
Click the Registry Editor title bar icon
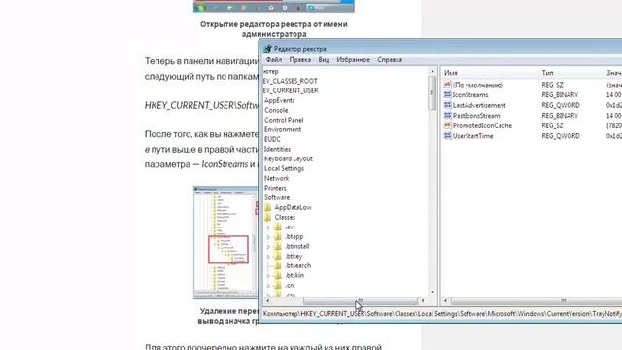(x=268, y=49)
